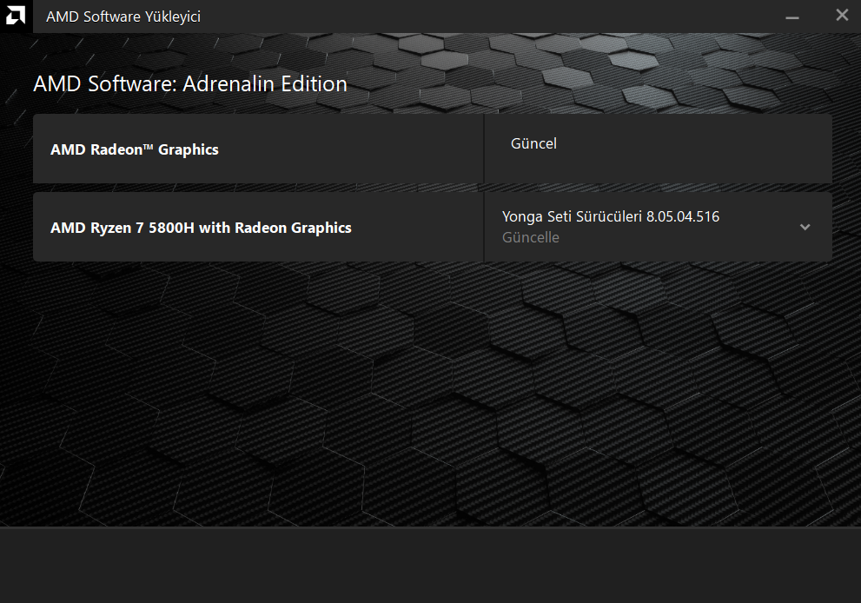This screenshot has width=861, height=603.
Task: Click the Radeon trademark symbol
Action: [149, 146]
